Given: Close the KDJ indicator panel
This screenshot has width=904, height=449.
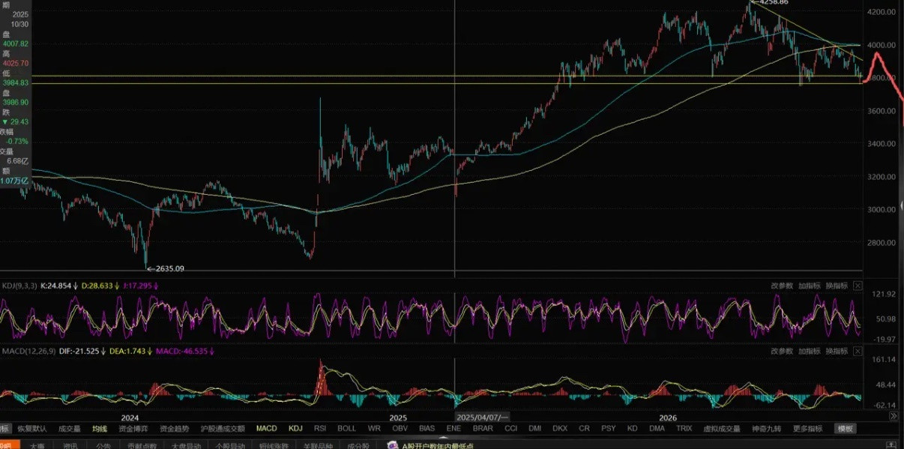Looking at the screenshot, I should (x=858, y=286).
